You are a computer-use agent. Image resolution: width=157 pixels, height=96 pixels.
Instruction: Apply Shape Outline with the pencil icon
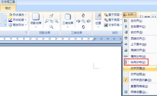[10, 20]
